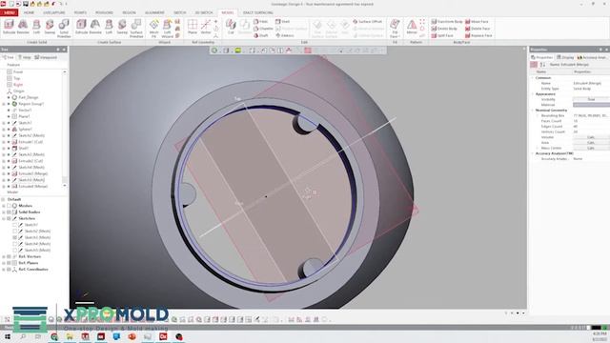
Task: Expand the Ref. Coordinates node
Action: (x=4, y=269)
